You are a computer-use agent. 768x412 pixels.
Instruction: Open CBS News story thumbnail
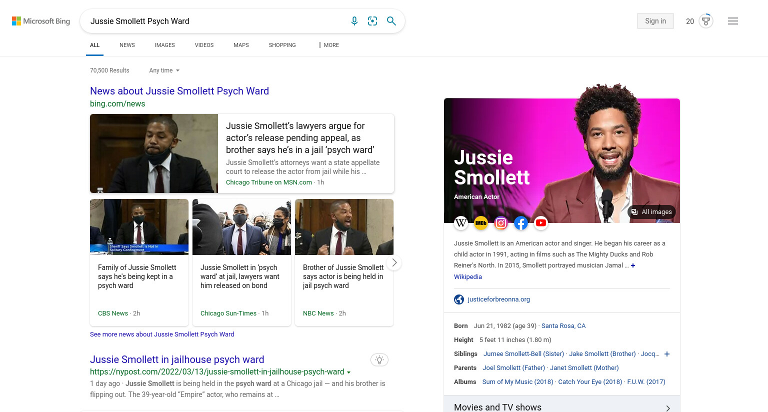point(139,227)
